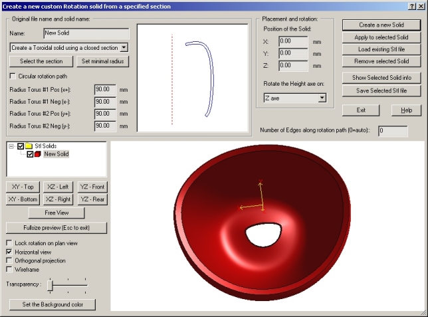428x317 pixels.
Task: Click Select the section button
Action: click(x=41, y=61)
